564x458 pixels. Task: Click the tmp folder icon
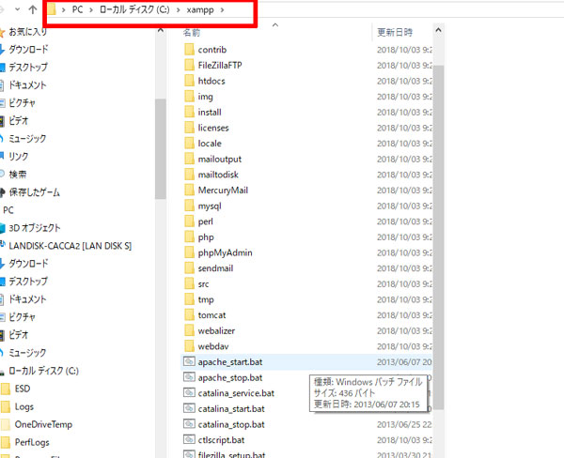coord(189,299)
